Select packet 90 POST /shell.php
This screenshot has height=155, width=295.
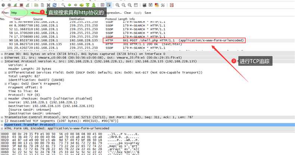147,40
